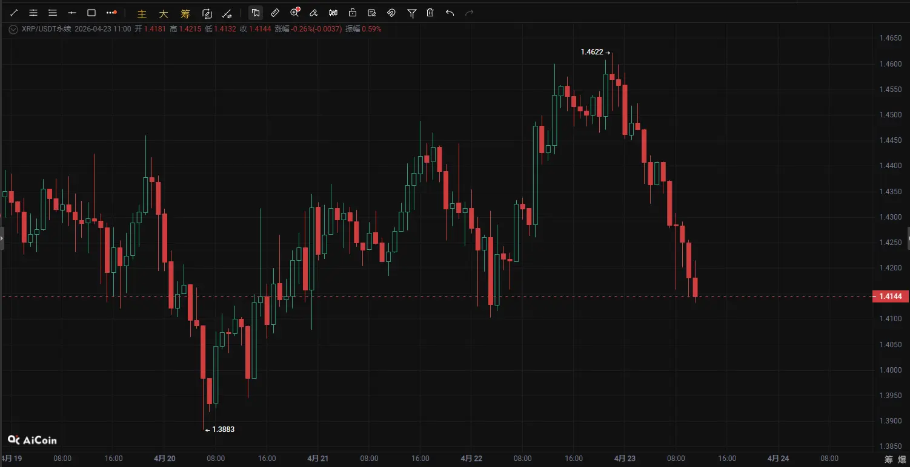Select the ruler measurement tool
The width and height of the screenshot is (910, 467).
275,13
